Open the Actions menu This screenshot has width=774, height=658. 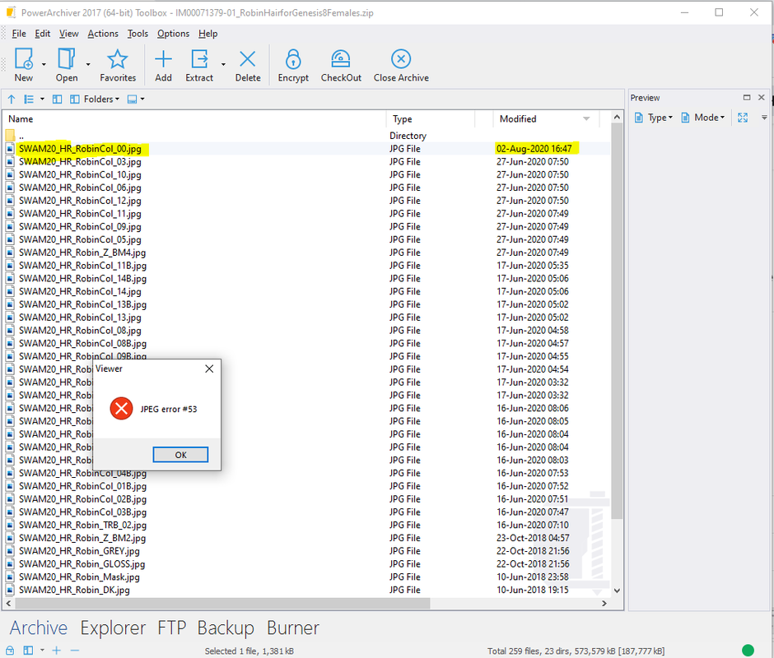pyautogui.click(x=103, y=34)
